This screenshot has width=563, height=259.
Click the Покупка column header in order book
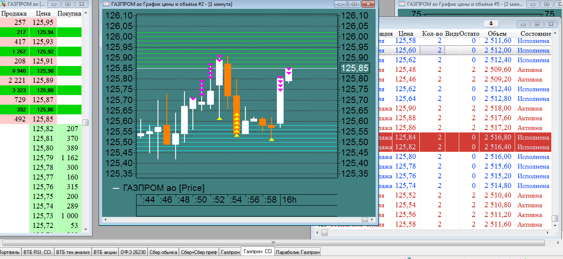pos(69,13)
